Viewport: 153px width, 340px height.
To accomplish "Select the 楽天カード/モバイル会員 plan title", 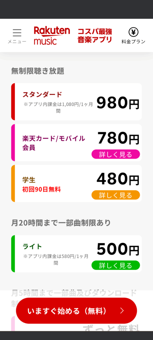I will [54, 143].
